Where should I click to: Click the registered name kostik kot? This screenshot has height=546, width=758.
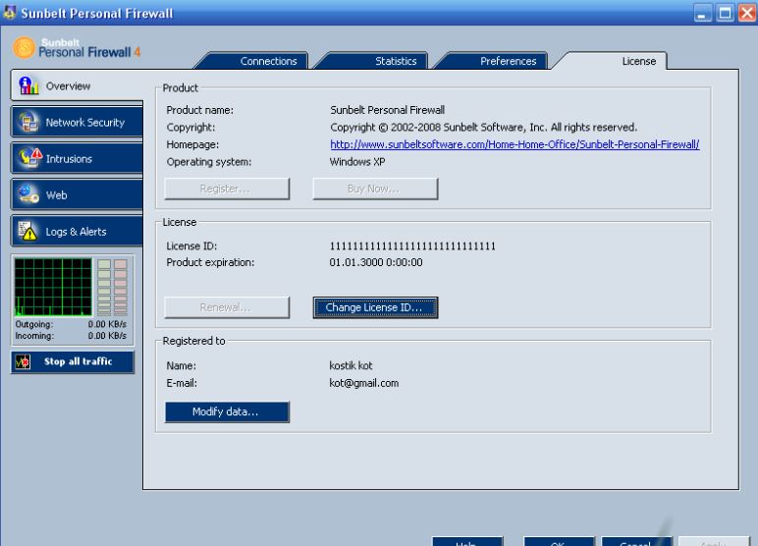351,365
